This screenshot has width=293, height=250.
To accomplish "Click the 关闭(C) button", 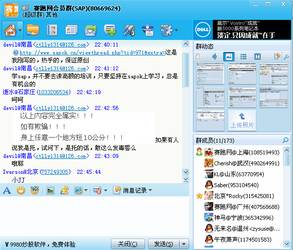I will 128,244.
